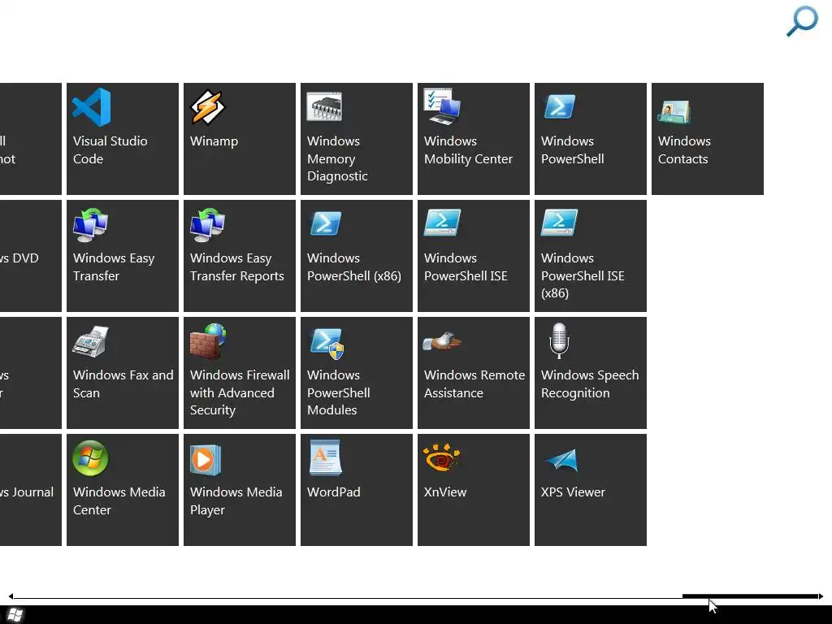Click the 'Winamp' tile label
This screenshot has height=624, width=832.
click(214, 141)
